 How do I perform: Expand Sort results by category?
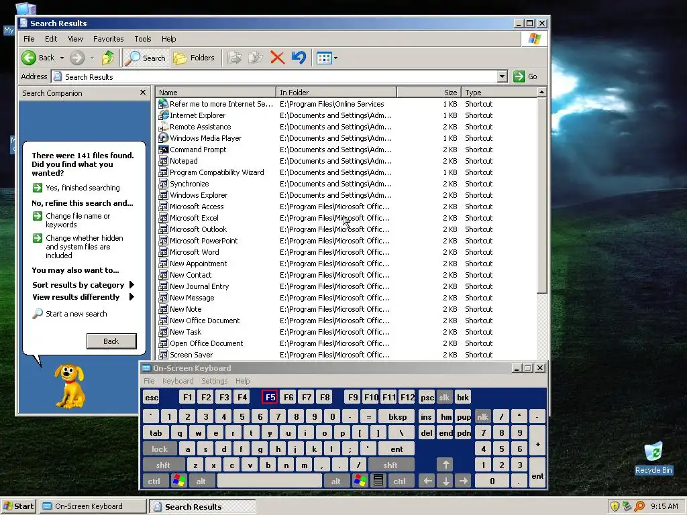tap(83, 285)
